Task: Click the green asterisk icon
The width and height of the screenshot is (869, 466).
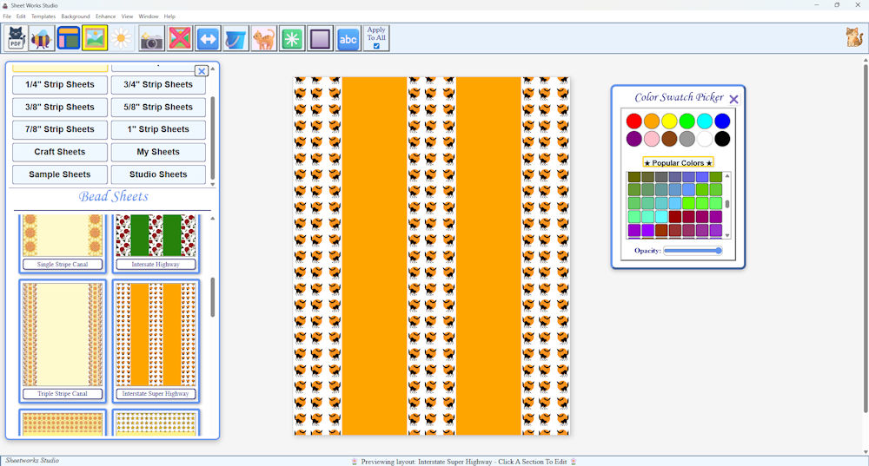Action: [292, 38]
